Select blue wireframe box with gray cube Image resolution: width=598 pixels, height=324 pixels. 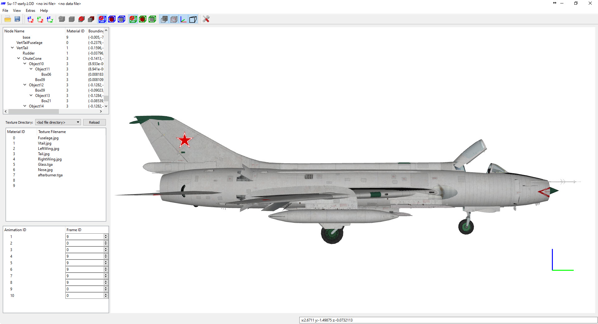[121, 19]
